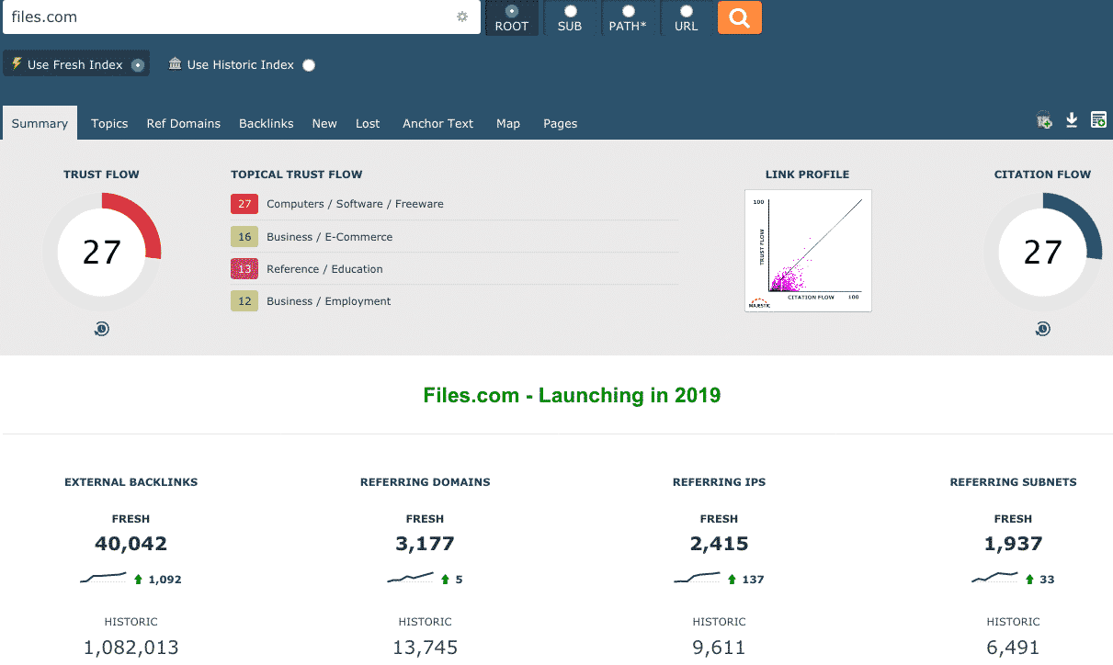Screen dimensions: 1113x665
Task: Open the history icon below Citation Flow
Action: (x=1042, y=329)
